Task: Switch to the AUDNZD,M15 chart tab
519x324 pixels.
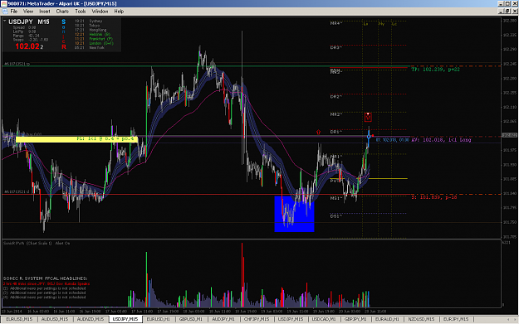Action: tap(91, 319)
